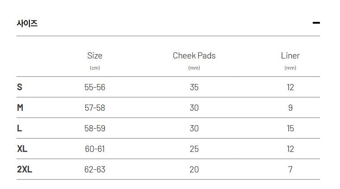Click liner value 7 for 2XL
340x189 pixels.
(290, 169)
